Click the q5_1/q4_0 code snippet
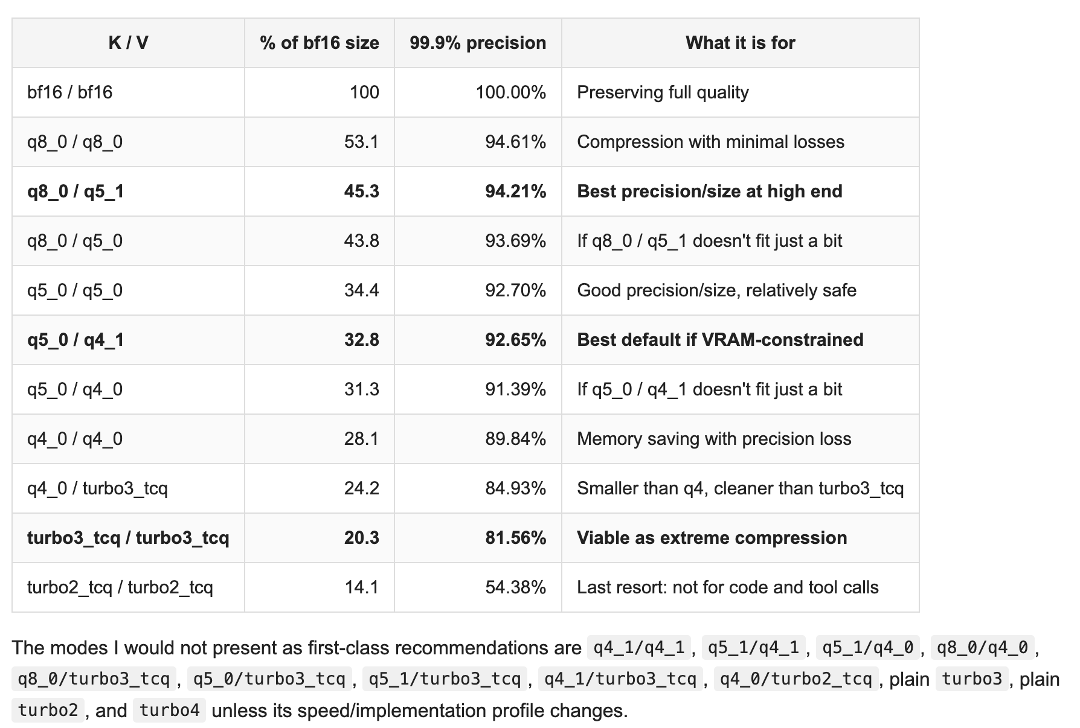The width and height of the screenshot is (1080, 728). point(868,648)
